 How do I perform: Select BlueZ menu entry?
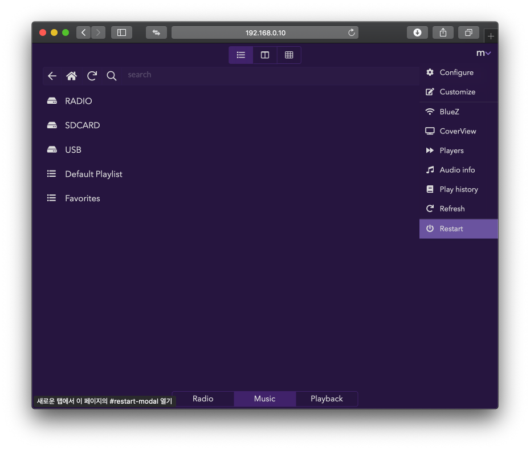click(x=459, y=112)
